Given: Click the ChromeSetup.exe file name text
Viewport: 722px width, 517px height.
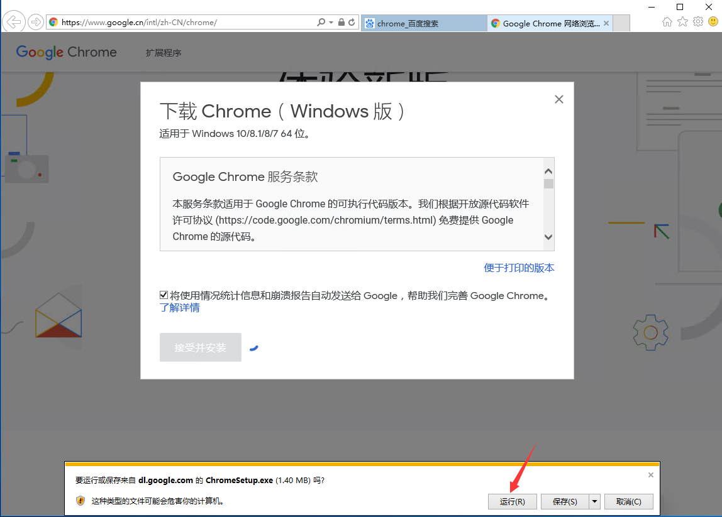Looking at the screenshot, I should tap(239, 480).
